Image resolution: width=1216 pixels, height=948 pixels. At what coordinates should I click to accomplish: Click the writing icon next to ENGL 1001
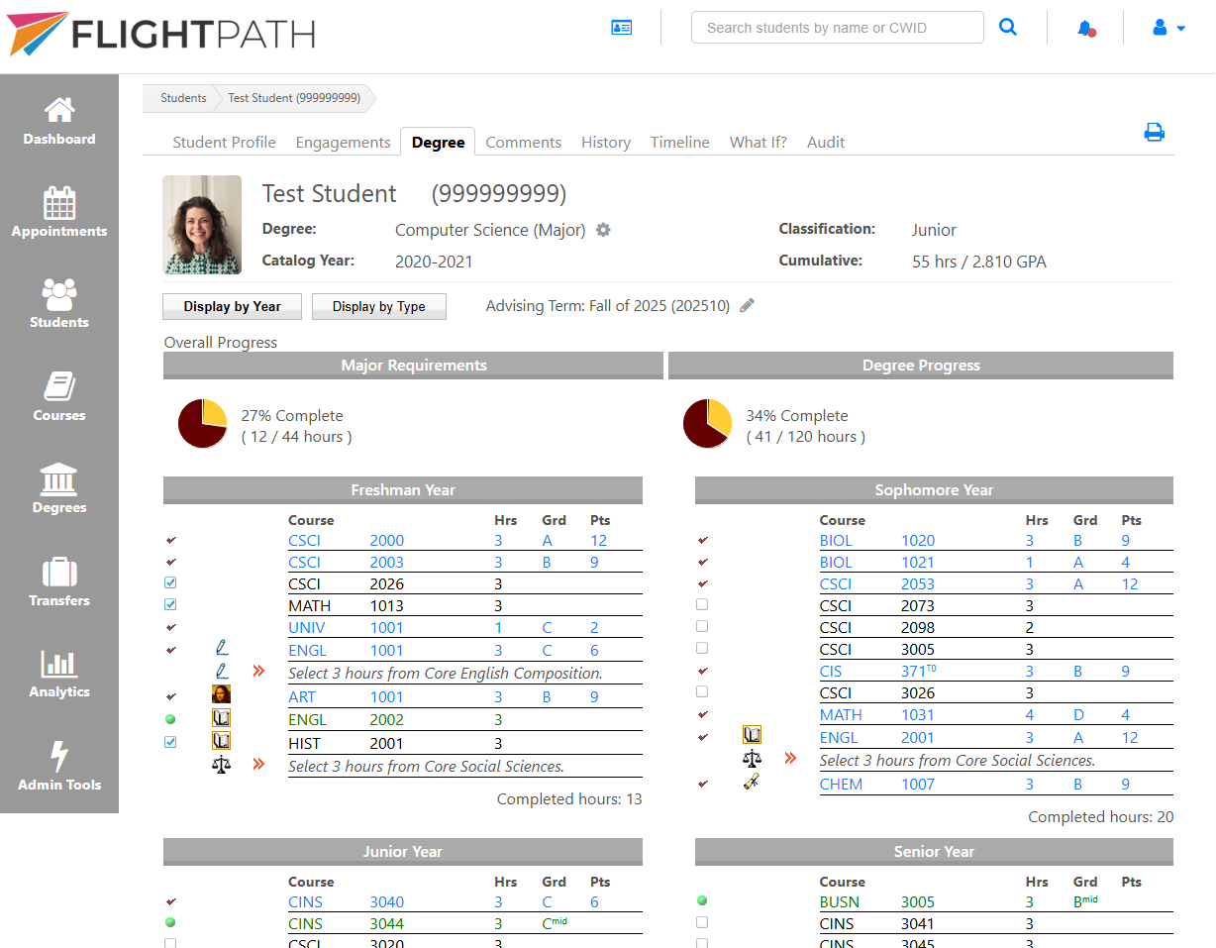pyautogui.click(x=222, y=649)
